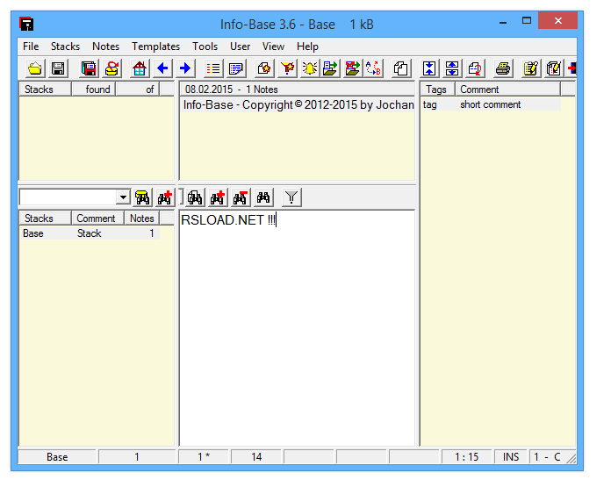Select the Info-Base copyright note entry
Image resolution: width=611 pixels, height=487 pixels.
tap(297, 105)
